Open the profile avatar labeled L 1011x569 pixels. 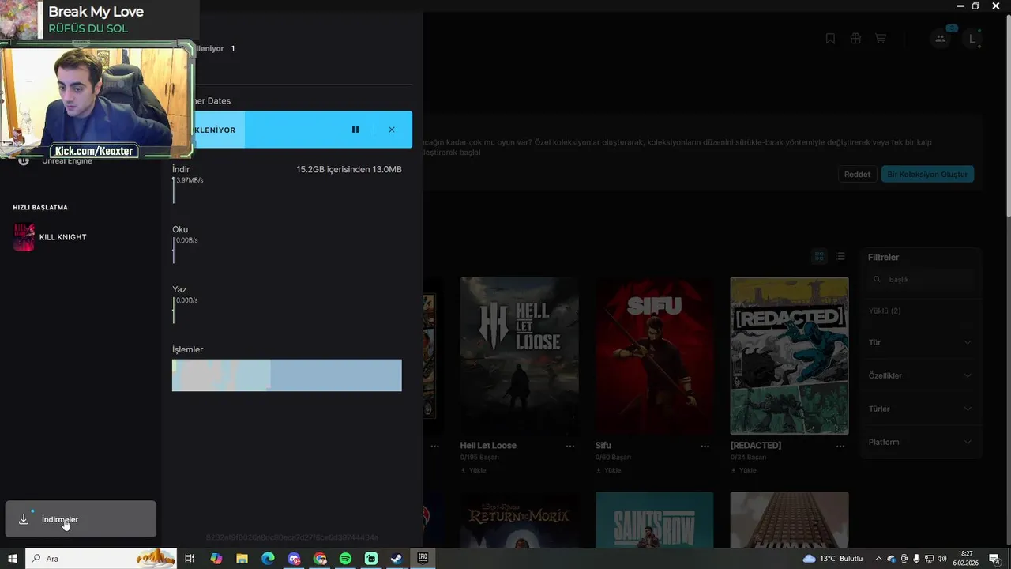pos(972,38)
